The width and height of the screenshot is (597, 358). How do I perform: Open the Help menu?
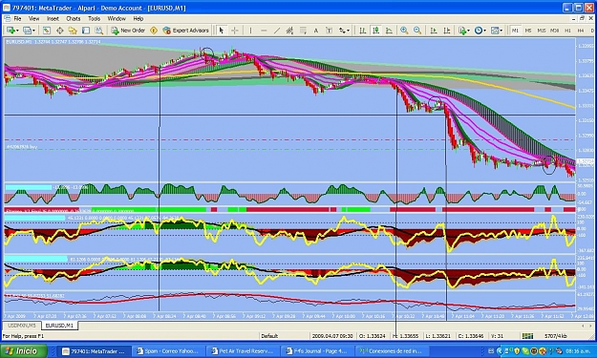click(139, 19)
